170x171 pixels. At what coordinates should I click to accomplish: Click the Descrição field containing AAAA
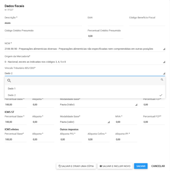coord(43,23)
